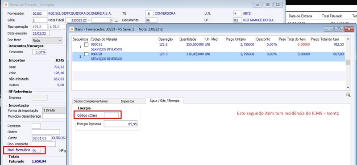Click the Energia Injetada field

[120, 124]
